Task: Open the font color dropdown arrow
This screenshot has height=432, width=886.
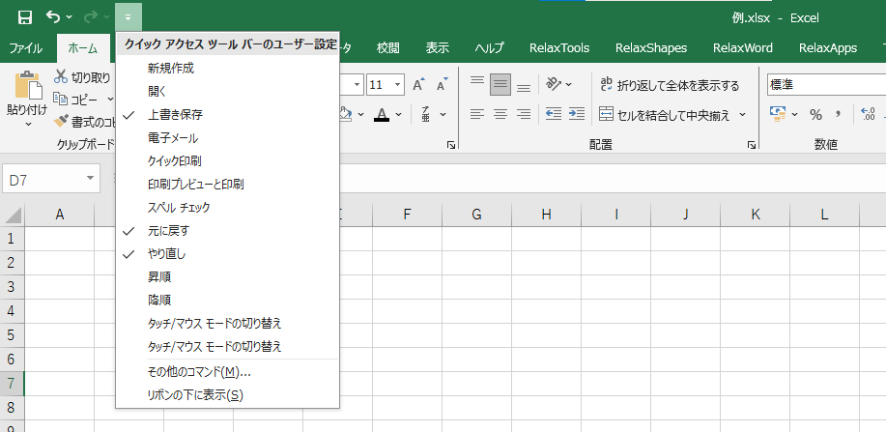Action: [x=398, y=115]
